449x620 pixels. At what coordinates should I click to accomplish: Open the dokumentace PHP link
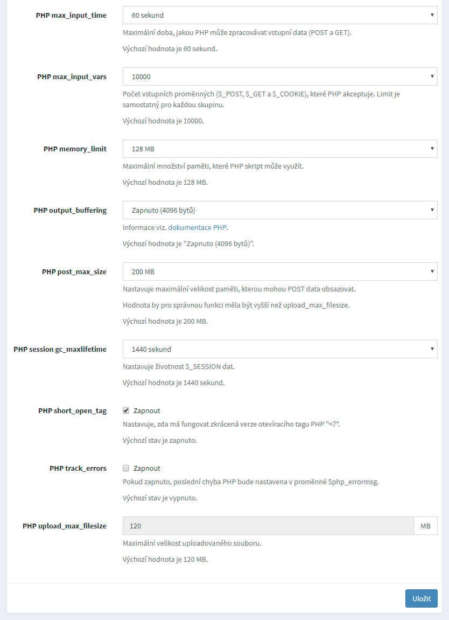pos(197,228)
